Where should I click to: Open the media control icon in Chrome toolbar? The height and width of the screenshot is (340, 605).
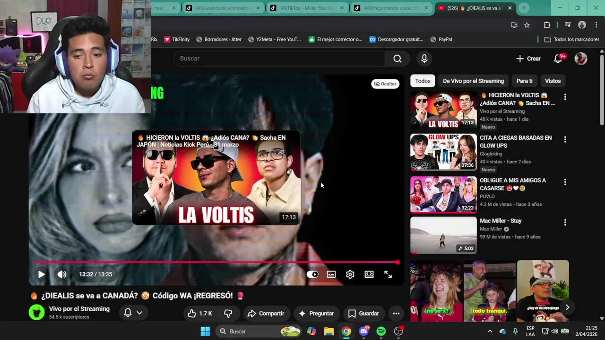pos(568,25)
